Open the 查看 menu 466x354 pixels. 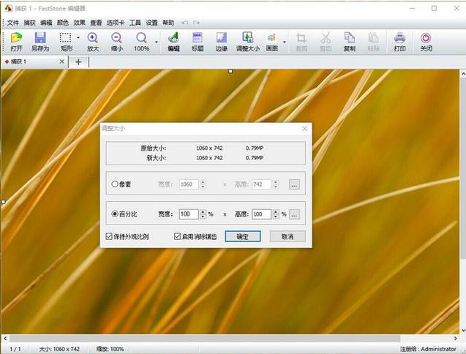96,23
